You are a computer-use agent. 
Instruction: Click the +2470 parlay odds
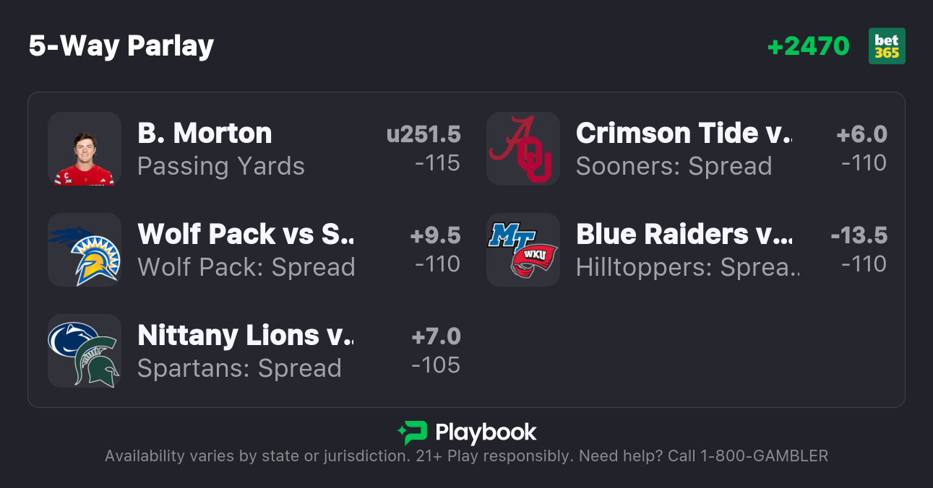809,45
